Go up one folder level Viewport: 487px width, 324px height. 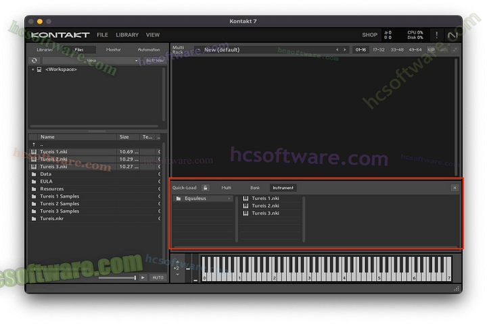pos(34,144)
